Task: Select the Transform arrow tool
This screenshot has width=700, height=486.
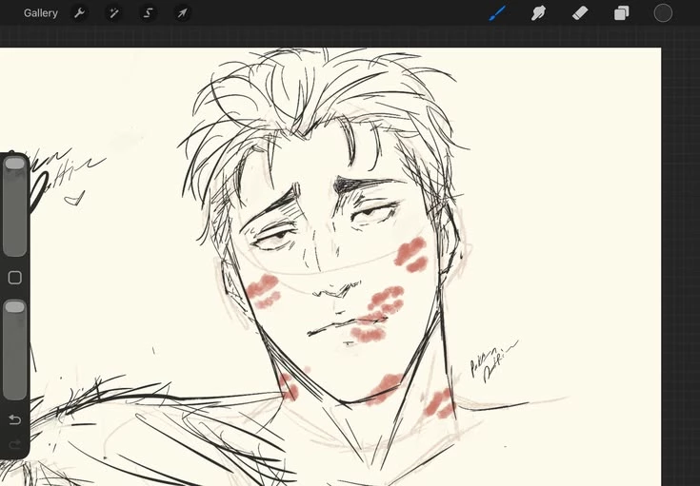Action: (x=182, y=13)
